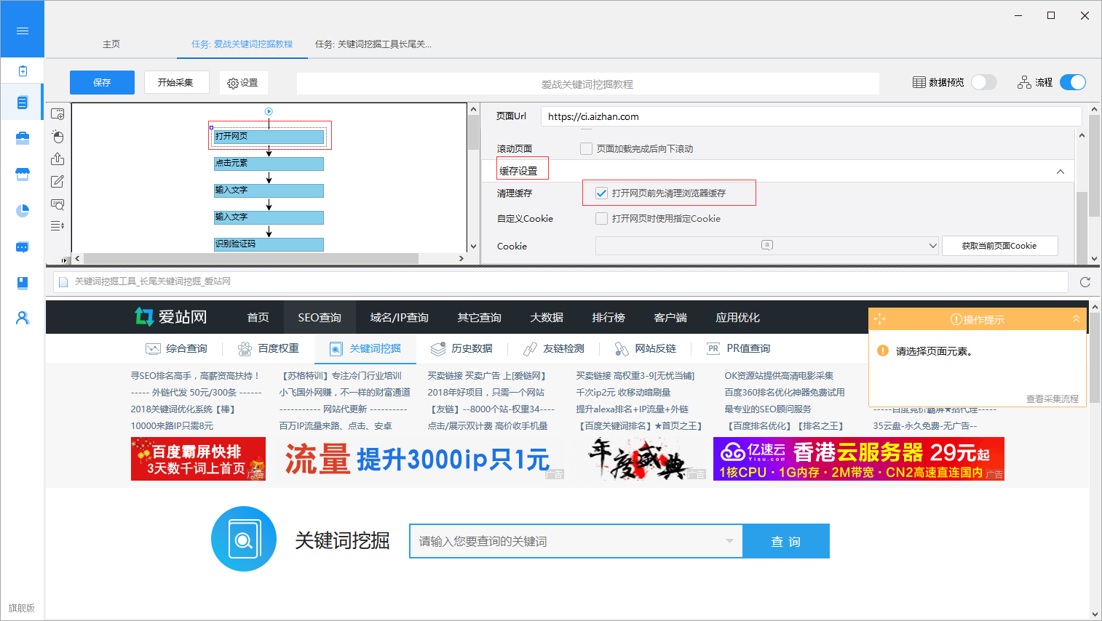Screen dimensions: 1102x621
Task: Open the hamburger menu in the sidebar
Action: point(23,31)
